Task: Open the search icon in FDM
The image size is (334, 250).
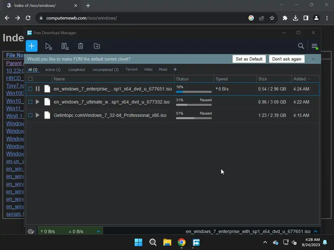Action: click(301, 46)
